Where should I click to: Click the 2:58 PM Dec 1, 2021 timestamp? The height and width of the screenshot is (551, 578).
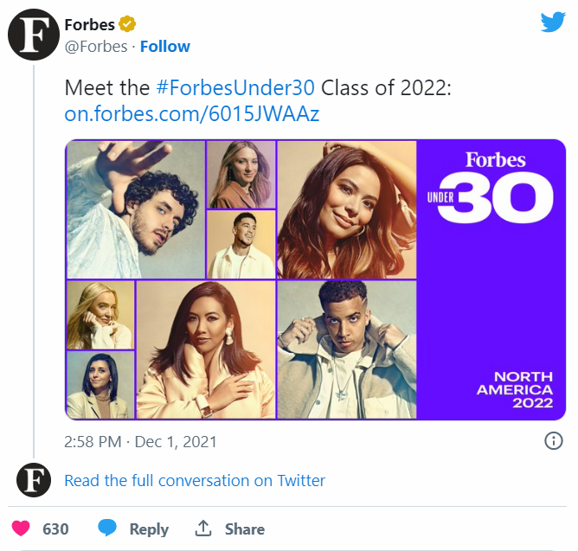tap(140, 442)
